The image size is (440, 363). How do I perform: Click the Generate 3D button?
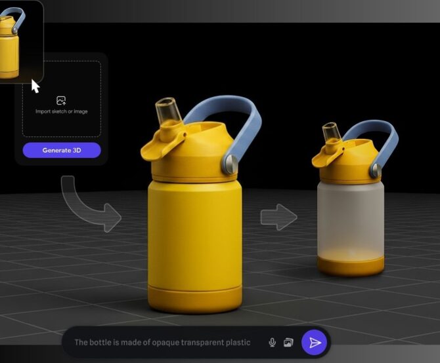(x=61, y=150)
